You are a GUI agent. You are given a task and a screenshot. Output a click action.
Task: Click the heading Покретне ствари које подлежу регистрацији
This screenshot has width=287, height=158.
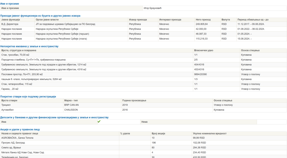click(x=28, y=96)
